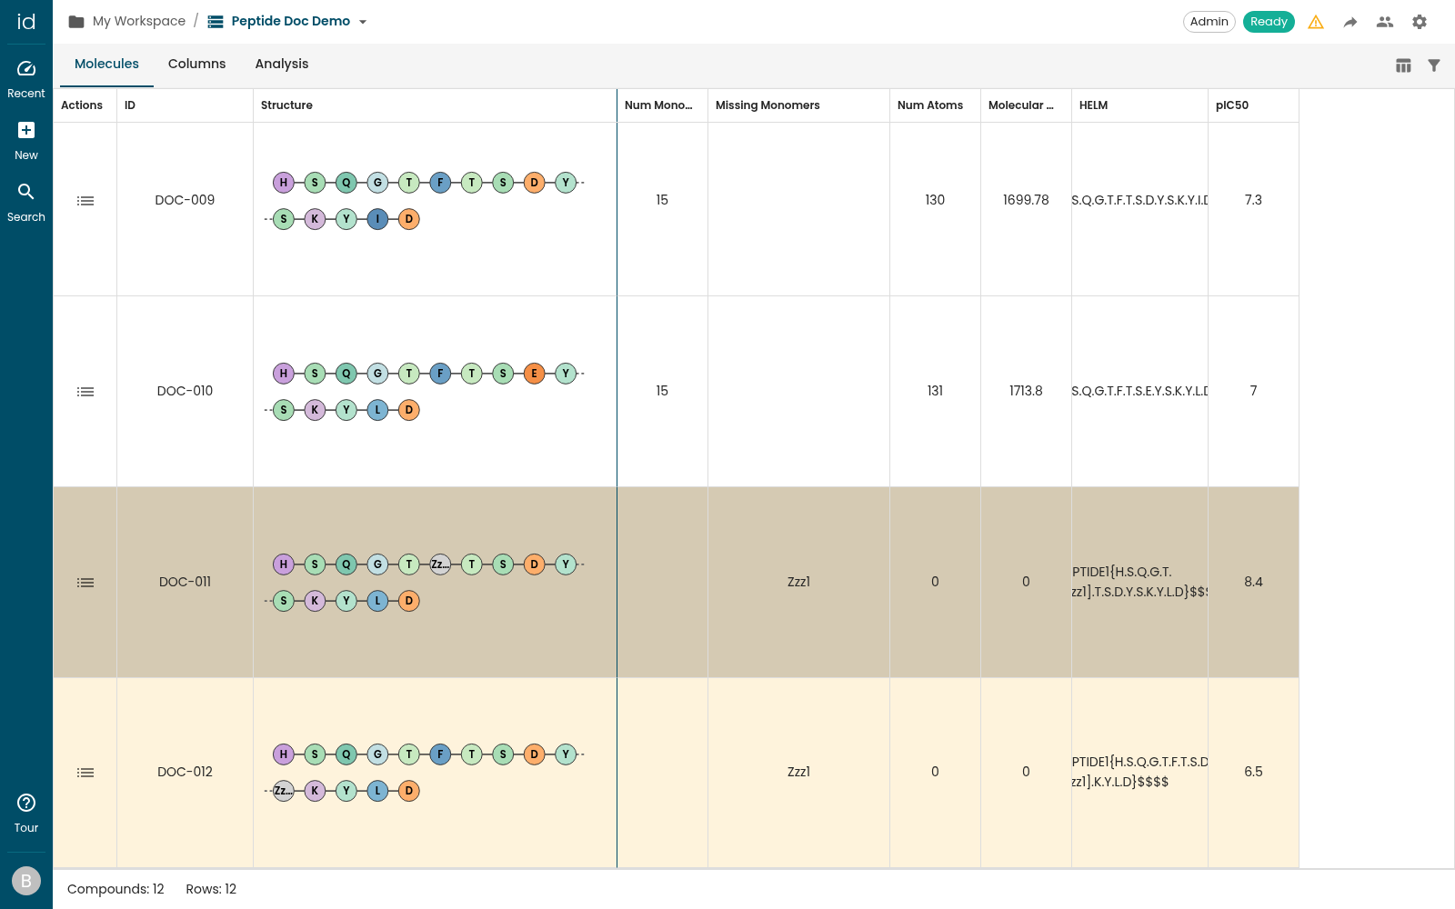The height and width of the screenshot is (909, 1455).
Task: Click the Admin badge
Action: point(1209,22)
